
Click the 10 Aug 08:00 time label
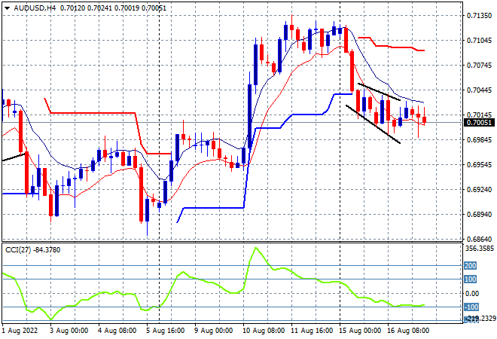pos(264,331)
